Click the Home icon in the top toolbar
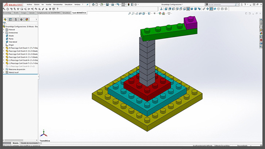Screen dimensions: 265x149 point(93,4)
